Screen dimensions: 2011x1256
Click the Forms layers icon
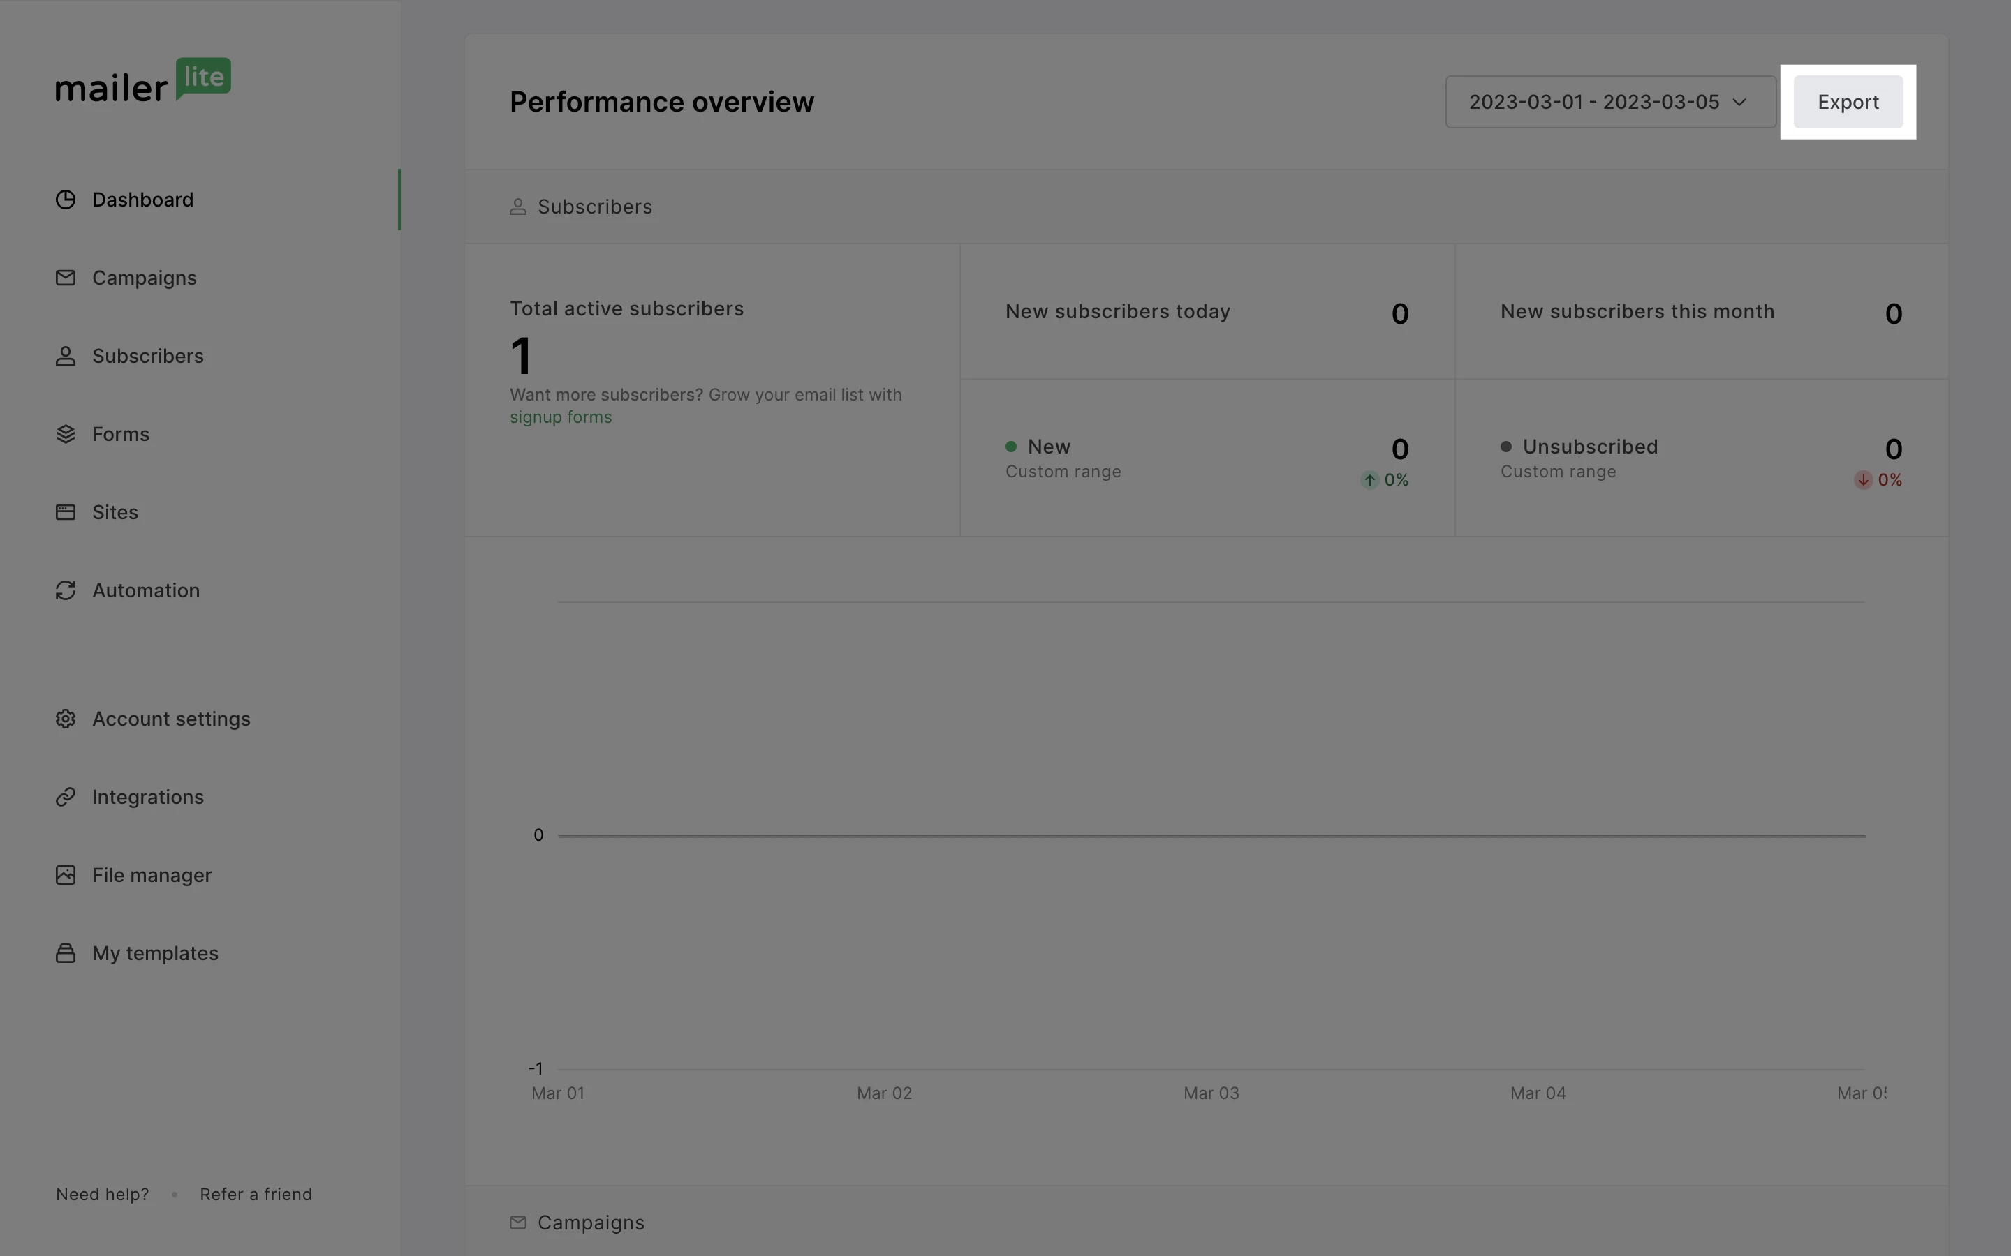(x=66, y=433)
